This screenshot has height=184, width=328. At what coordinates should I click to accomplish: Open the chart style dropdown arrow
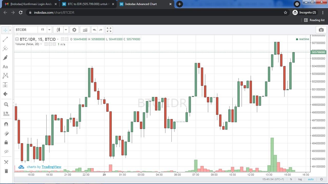[66, 30]
